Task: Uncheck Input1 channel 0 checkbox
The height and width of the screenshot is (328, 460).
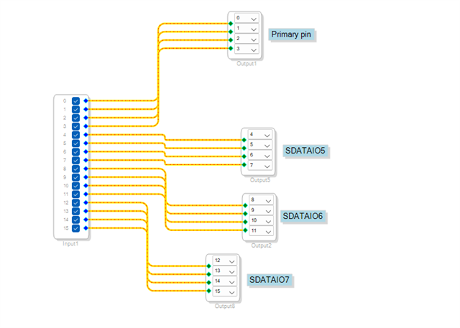Action: [x=75, y=100]
